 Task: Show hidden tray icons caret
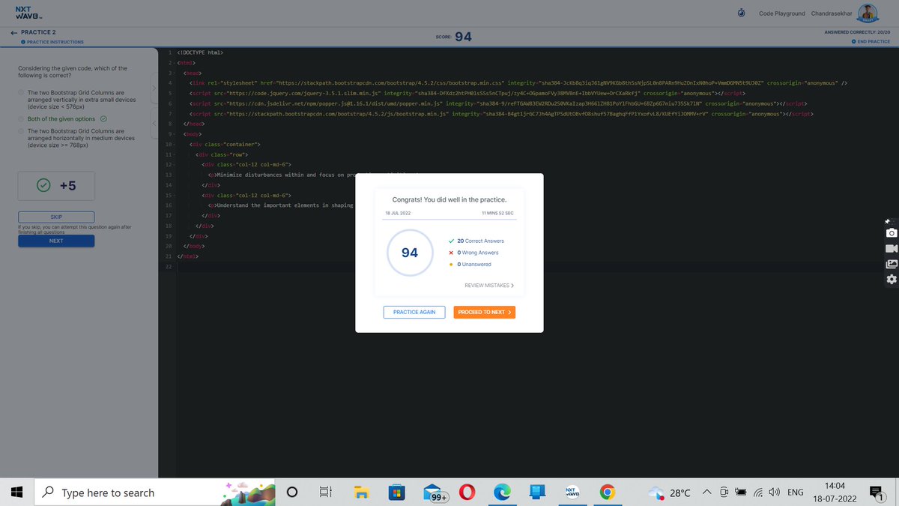(706, 493)
